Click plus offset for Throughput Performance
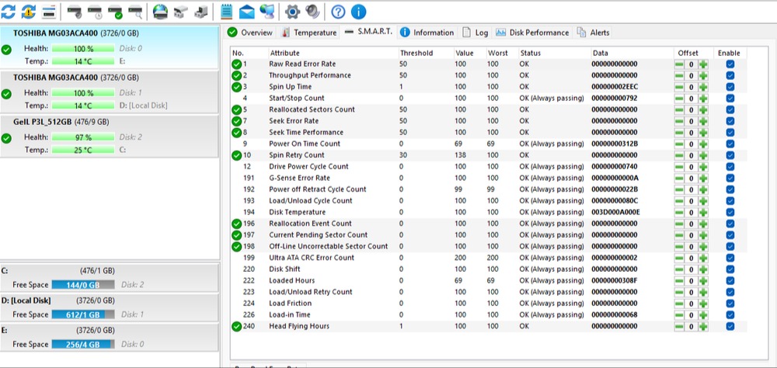777x368 pixels. pyautogui.click(x=703, y=76)
